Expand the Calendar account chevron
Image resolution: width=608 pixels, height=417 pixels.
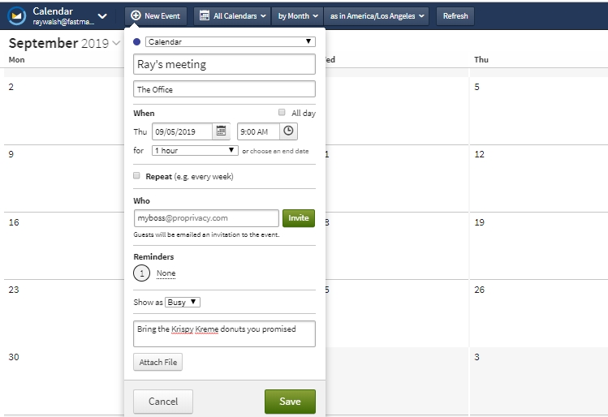click(102, 16)
